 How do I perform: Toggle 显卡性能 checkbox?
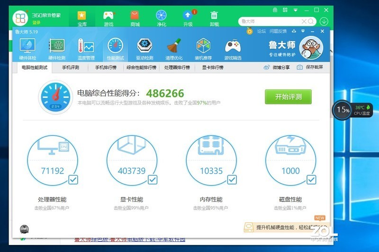tap(153, 180)
